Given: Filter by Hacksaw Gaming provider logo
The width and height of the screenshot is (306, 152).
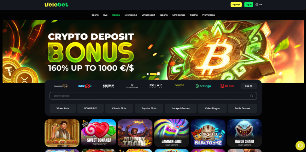Looking at the screenshot, I should (108, 86).
